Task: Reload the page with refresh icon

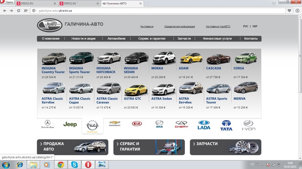Action: [x=19, y=11]
